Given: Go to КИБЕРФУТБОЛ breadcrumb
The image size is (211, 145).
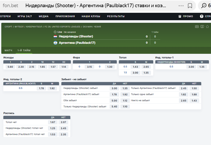Looking at the screenshot, I should point(34,27).
